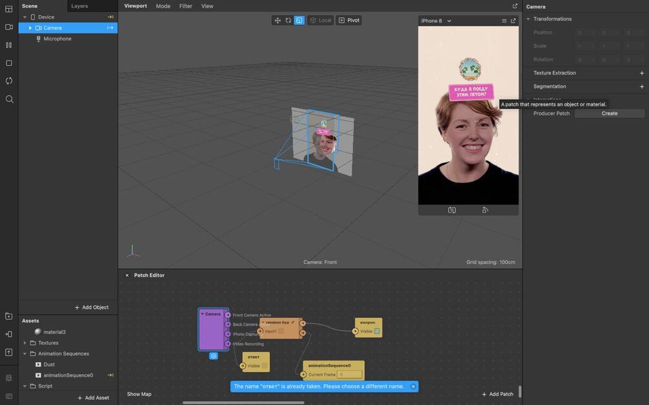The width and height of the screenshot is (649, 405).
Task: Click the patch arrow on Camera row
Action: point(110,28)
